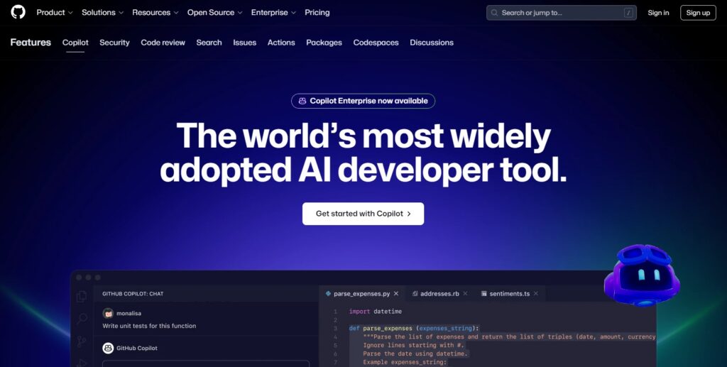This screenshot has height=367, width=727.
Task: Switch to the Actions tab
Action: point(281,43)
